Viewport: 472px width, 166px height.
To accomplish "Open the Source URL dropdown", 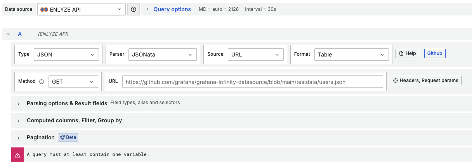I will click(255, 55).
